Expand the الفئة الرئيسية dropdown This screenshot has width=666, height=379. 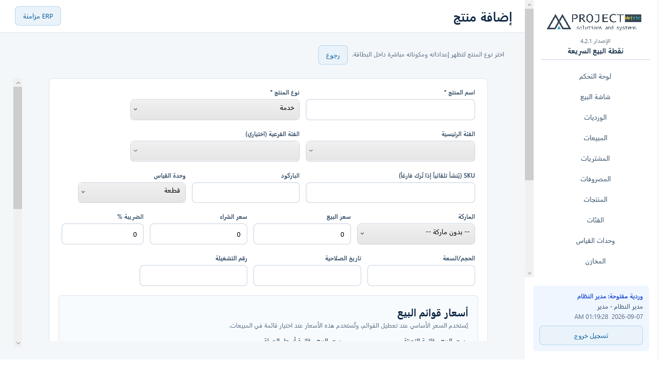(x=390, y=151)
